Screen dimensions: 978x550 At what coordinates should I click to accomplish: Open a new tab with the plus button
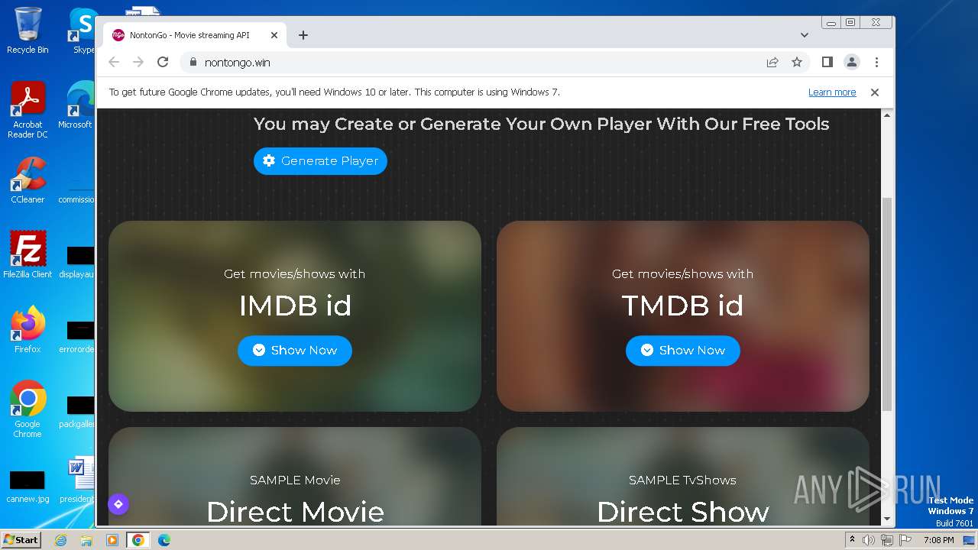(303, 35)
